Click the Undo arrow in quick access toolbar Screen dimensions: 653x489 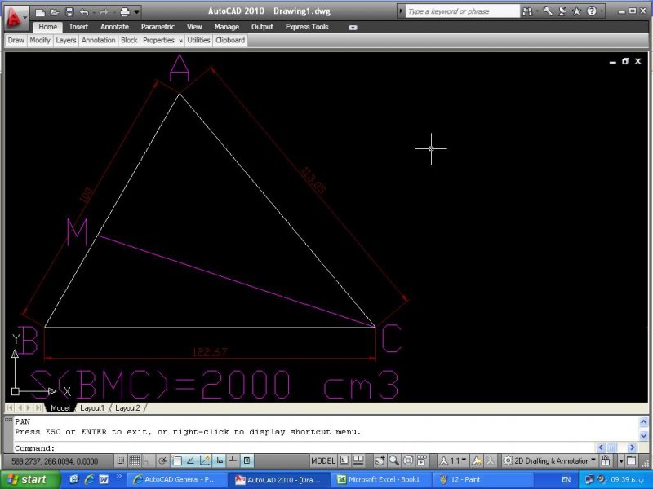point(83,12)
